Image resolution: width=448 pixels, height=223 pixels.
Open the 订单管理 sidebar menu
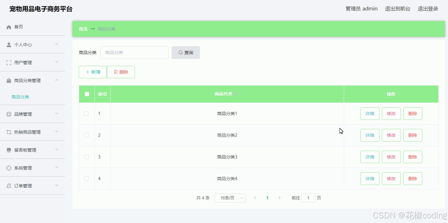(x=32, y=186)
